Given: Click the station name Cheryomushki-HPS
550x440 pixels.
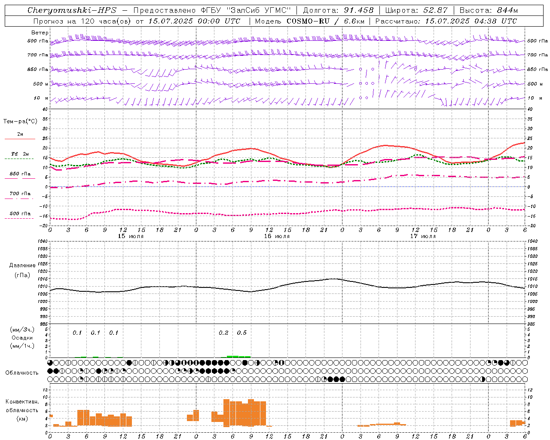Looking at the screenshot, I should click(x=72, y=10).
